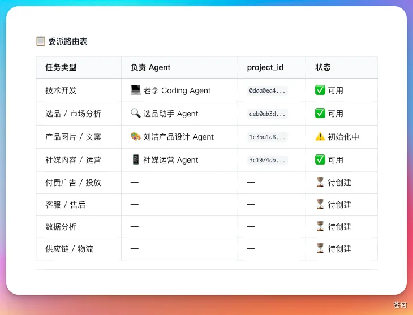The width and height of the screenshot is (413, 315).
Task: Click project ID 1c3ba1a8... code chip
Action: (x=268, y=137)
